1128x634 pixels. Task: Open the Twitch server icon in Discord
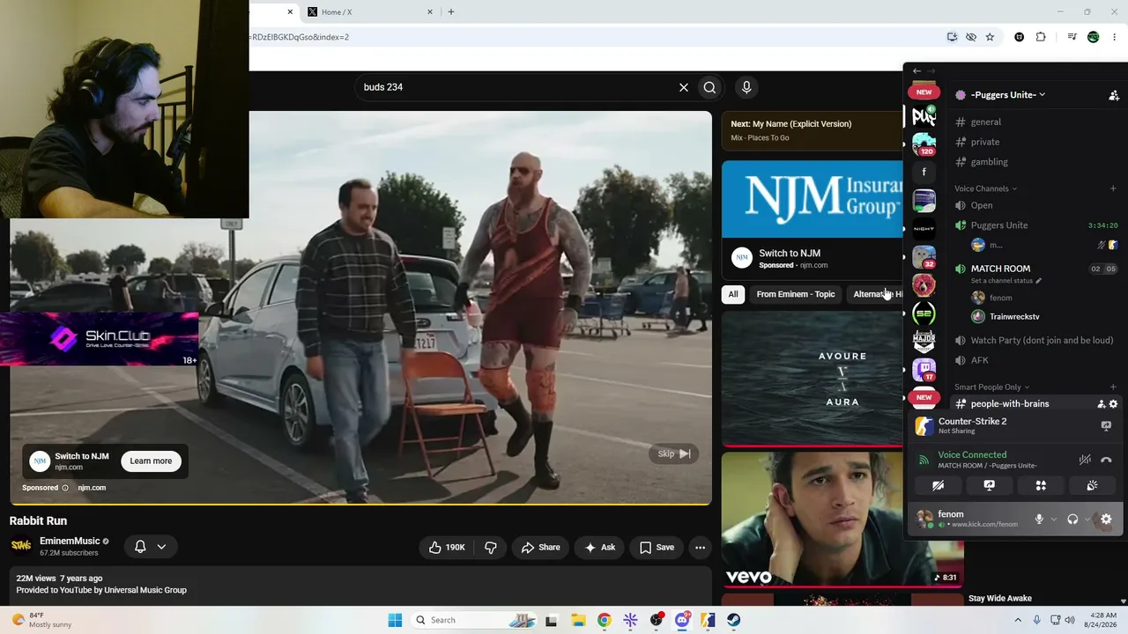coord(924,370)
